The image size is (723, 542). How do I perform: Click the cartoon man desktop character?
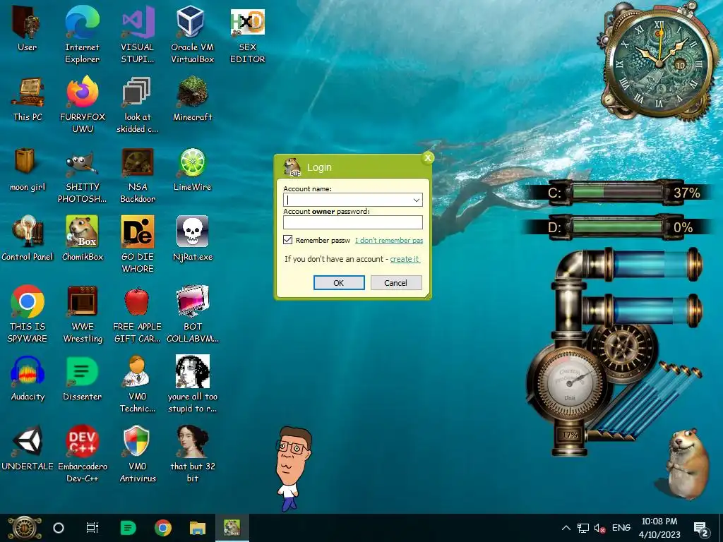[292, 468]
